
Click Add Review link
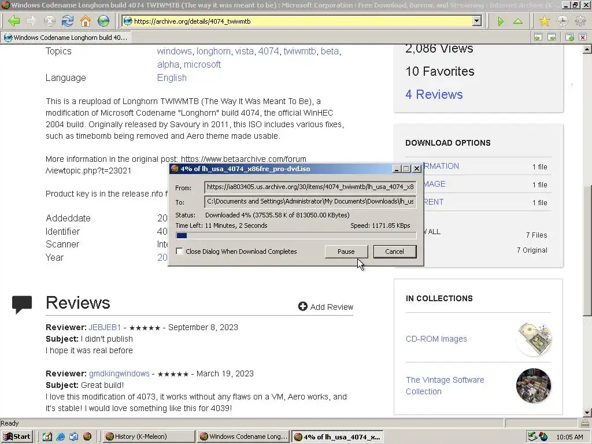point(331,307)
